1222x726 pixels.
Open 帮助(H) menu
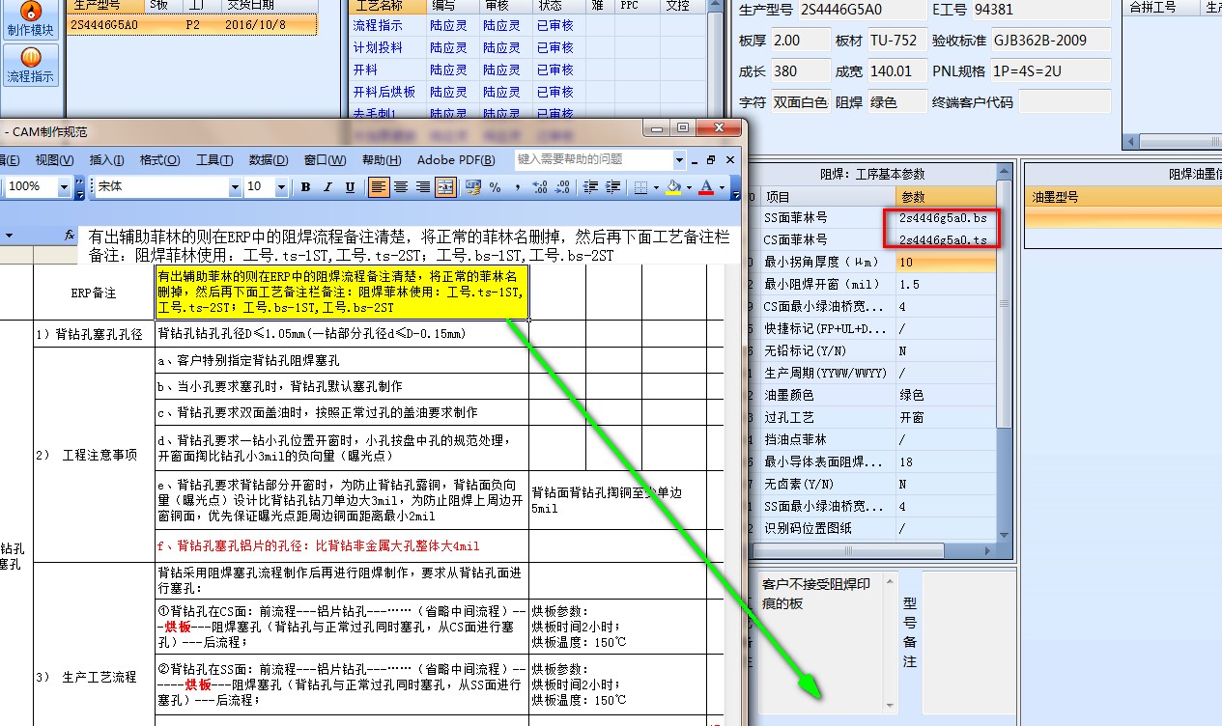[382, 160]
